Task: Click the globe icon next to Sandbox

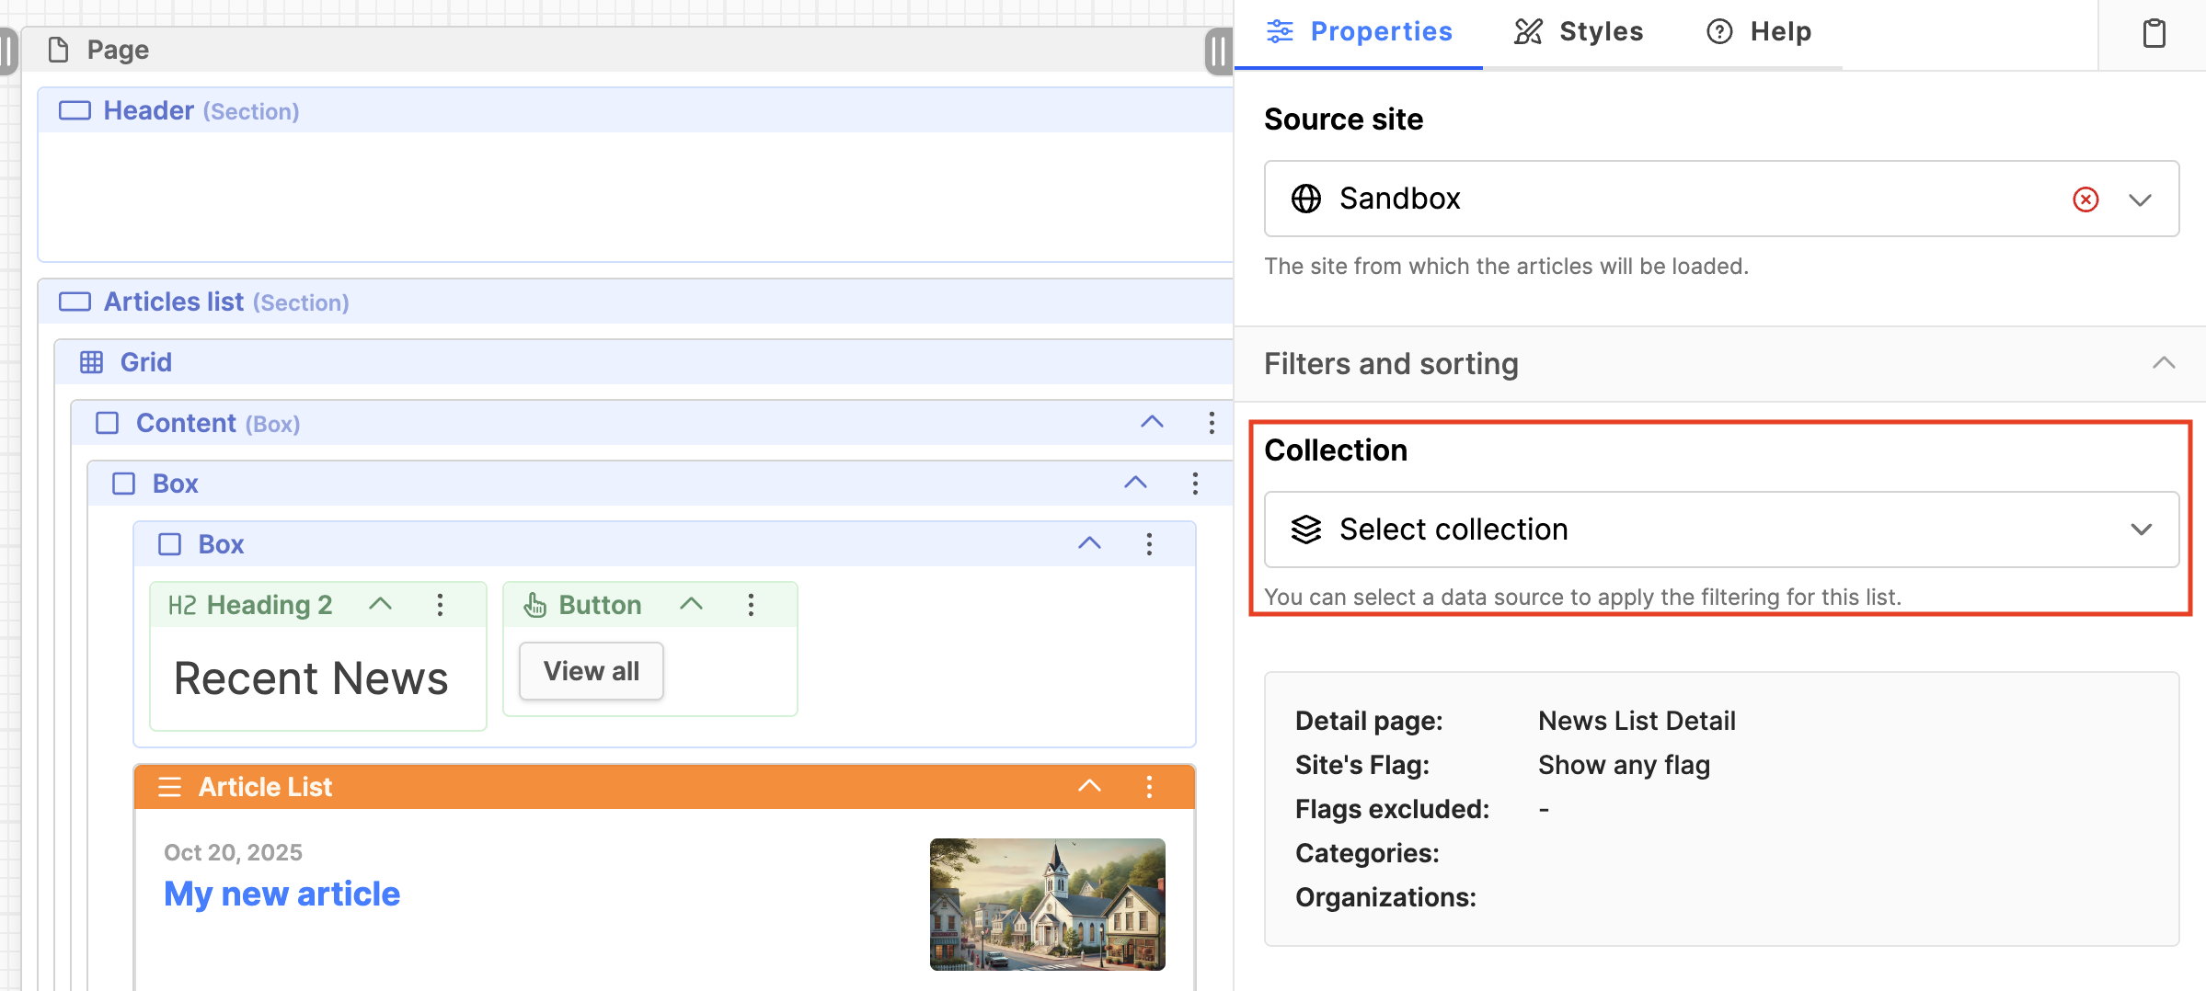Action: click(x=1306, y=199)
